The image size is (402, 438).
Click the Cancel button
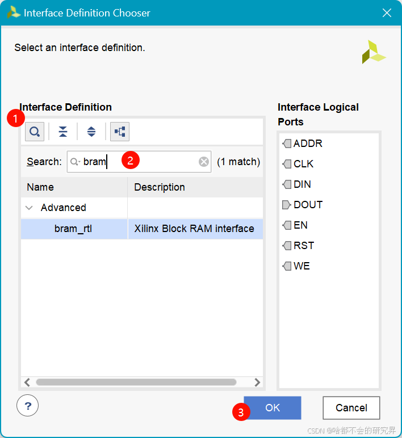click(x=351, y=408)
